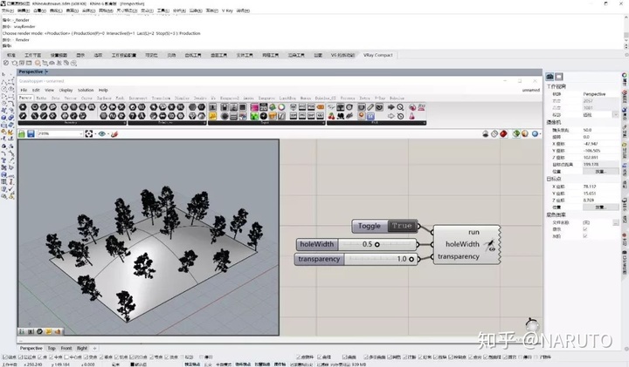Select the pink flask icon in the Util group

[x=412, y=116]
